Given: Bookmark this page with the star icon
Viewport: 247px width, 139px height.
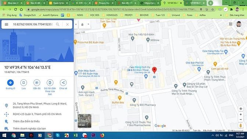Looking at the screenshot, I should pyautogui.click(x=212, y=10).
